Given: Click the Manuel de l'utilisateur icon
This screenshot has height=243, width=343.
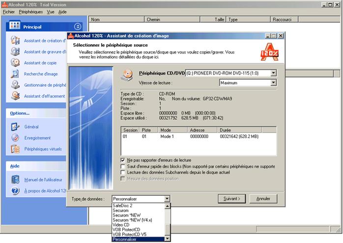Looking at the screenshot, I should pyautogui.click(x=15, y=179).
